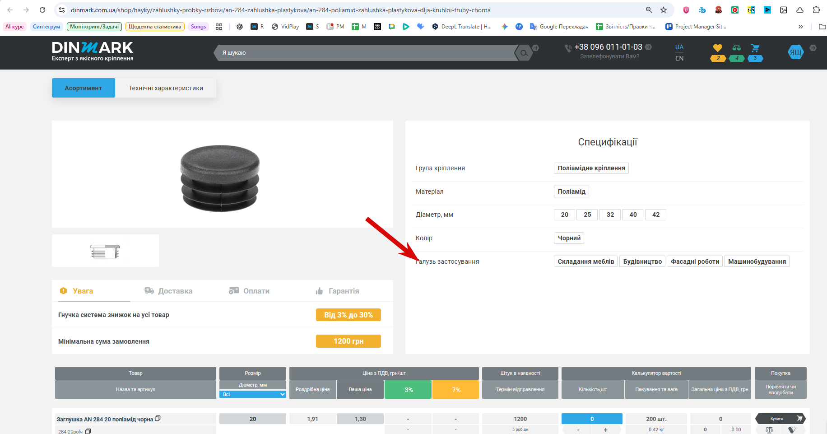Switch to Технічні характеристики tab
The height and width of the screenshot is (434, 827).
pos(166,88)
